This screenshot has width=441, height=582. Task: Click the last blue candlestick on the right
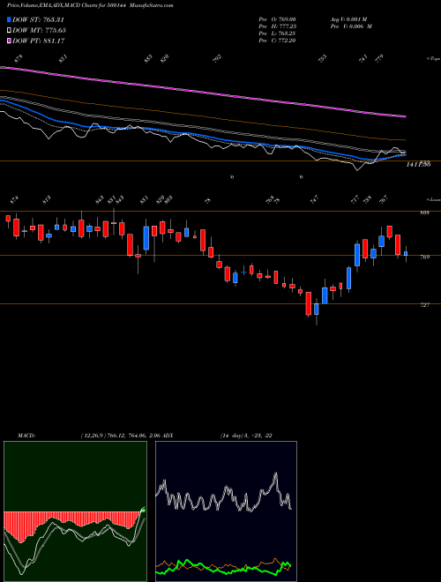406,253
